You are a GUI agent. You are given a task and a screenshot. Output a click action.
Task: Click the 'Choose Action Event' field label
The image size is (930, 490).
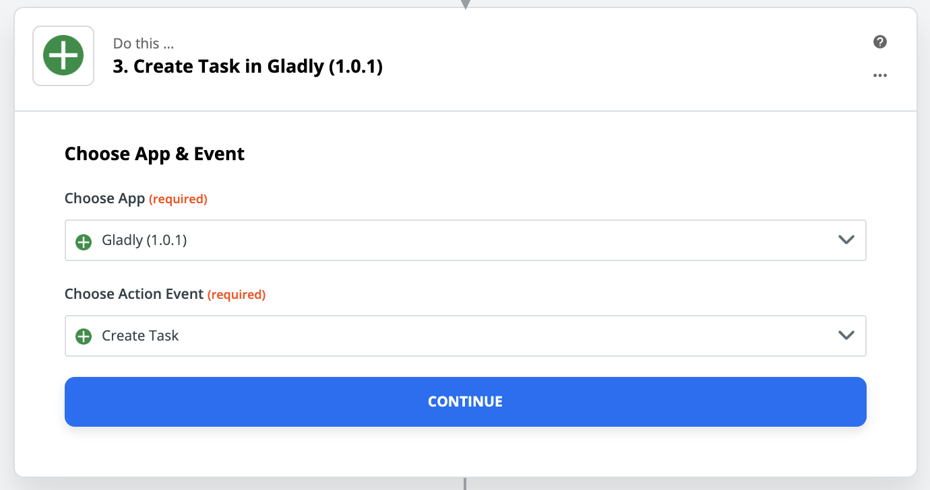click(134, 294)
